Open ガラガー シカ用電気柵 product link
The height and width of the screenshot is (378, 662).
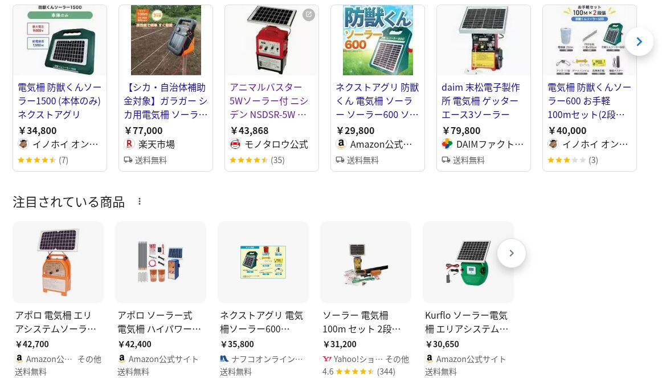point(165,101)
